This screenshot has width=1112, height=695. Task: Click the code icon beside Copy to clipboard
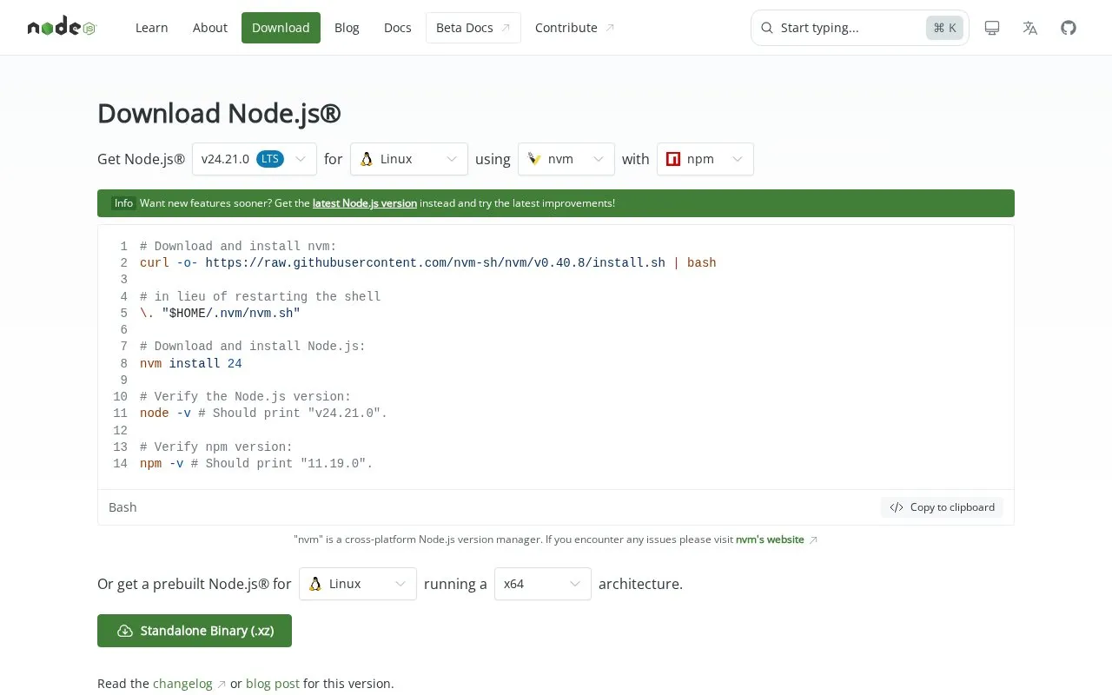[x=897, y=507]
